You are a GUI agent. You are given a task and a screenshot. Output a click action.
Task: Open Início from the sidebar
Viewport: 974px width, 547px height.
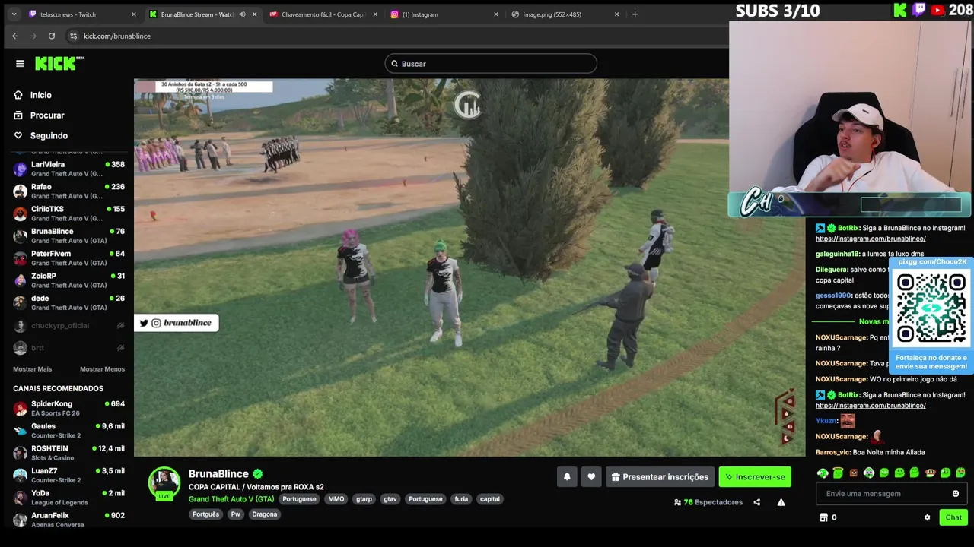(x=33, y=95)
